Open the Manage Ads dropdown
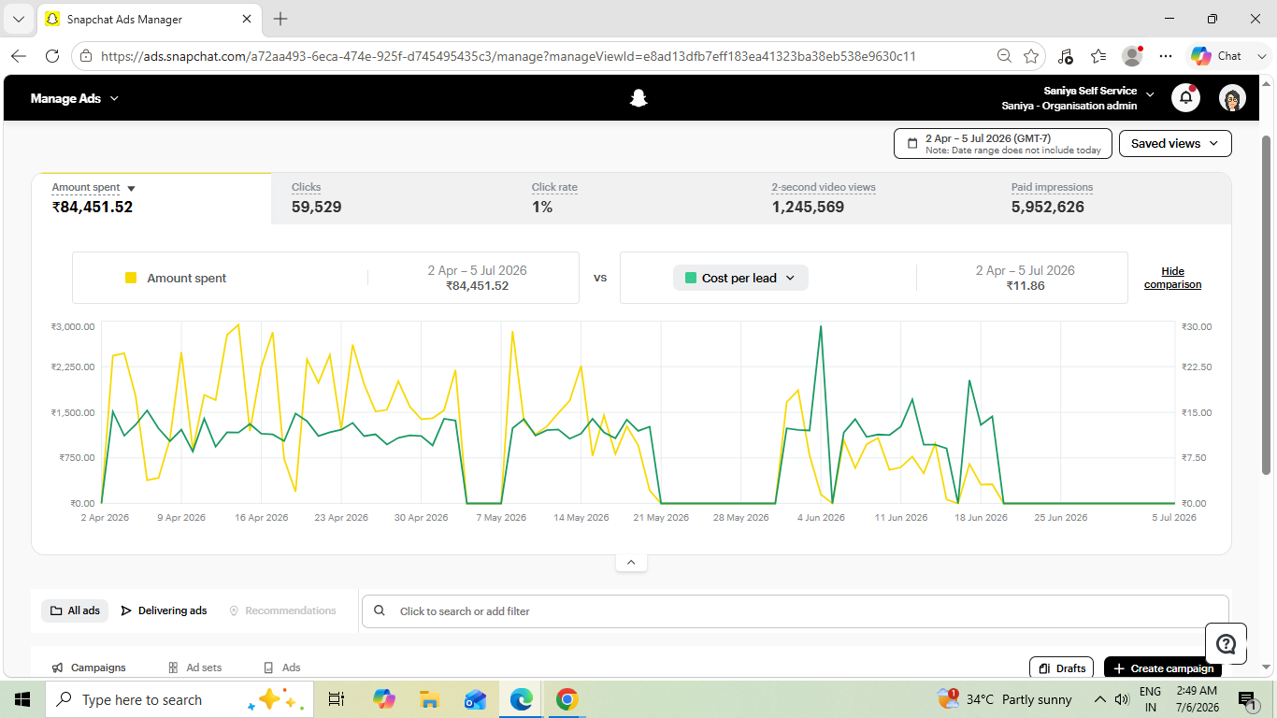The height and width of the screenshot is (718, 1277). pos(75,98)
